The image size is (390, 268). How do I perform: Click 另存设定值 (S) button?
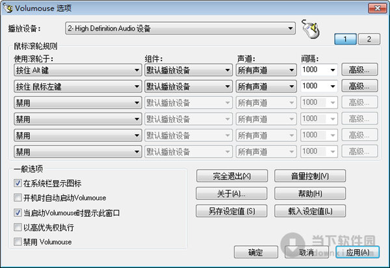(x=231, y=211)
